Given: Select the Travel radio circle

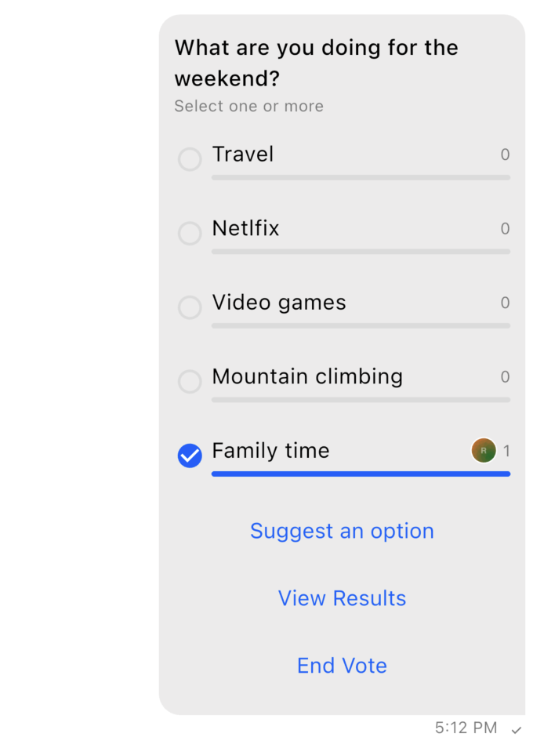Looking at the screenshot, I should (190, 159).
